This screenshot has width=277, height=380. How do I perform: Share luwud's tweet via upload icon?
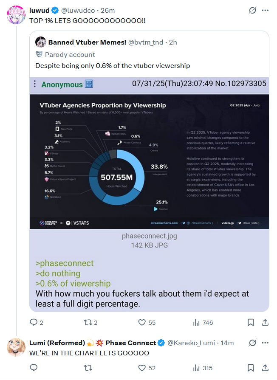click(265, 323)
